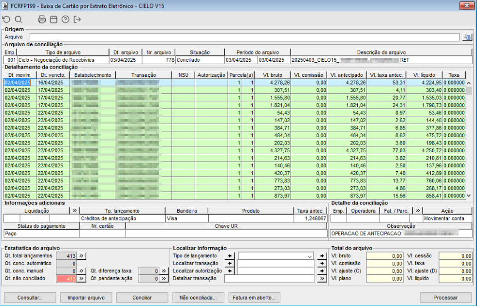Click the Importar arquivo button

(x=86, y=298)
